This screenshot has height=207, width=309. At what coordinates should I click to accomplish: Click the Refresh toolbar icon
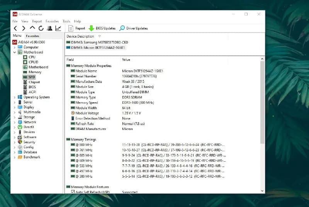[41, 28]
